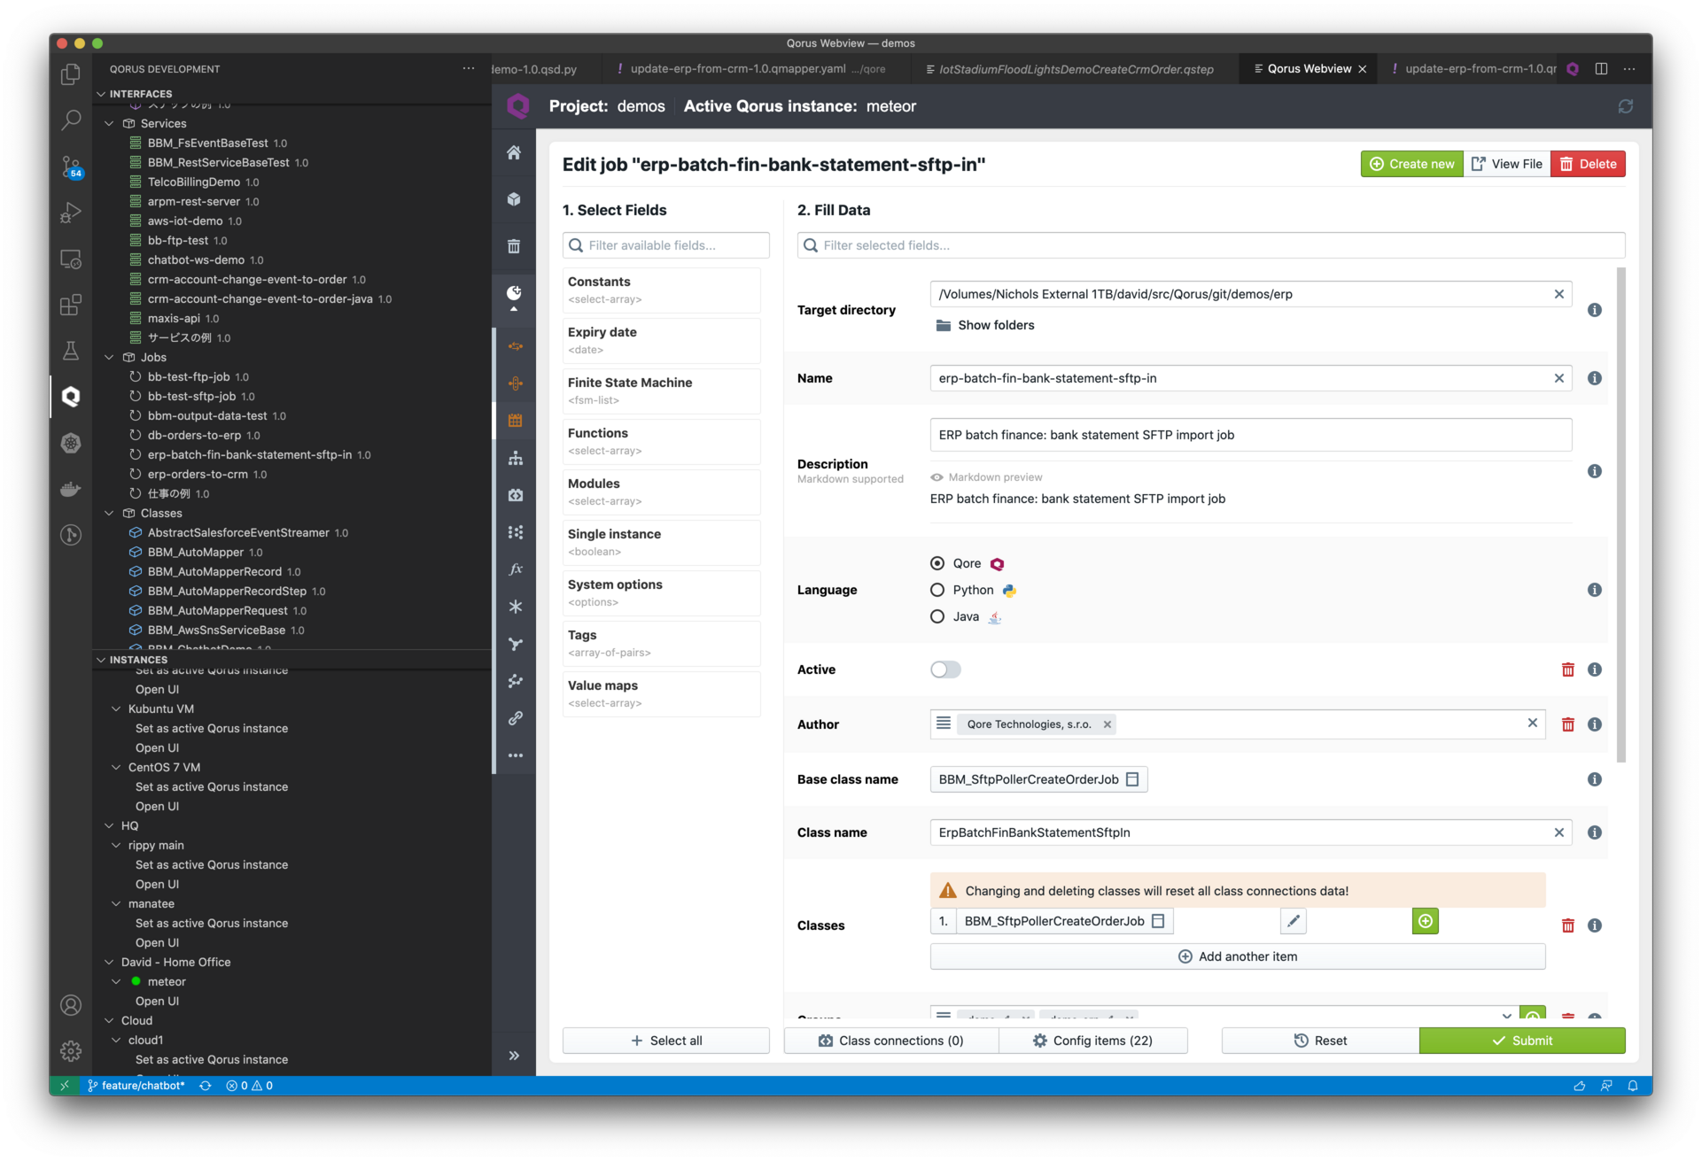Show info for Language field
The height and width of the screenshot is (1161, 1702).
click(1594, 590)
